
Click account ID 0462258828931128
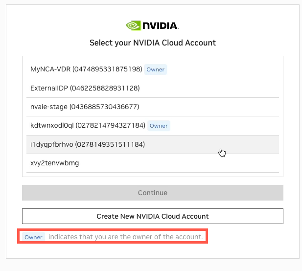(x=105, y=88)
